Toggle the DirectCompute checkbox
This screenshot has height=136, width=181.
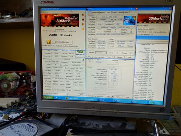point(73,90)
